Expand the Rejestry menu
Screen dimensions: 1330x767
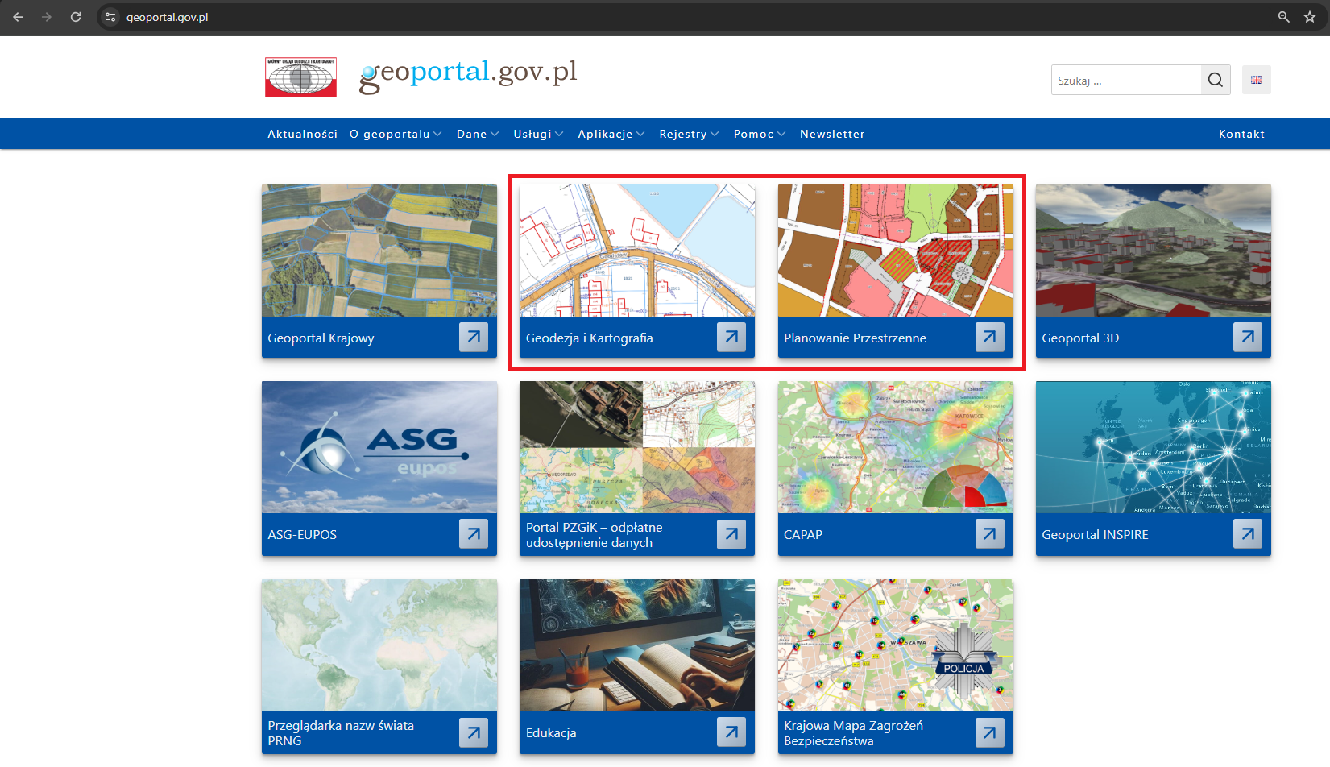click(688, 134)
